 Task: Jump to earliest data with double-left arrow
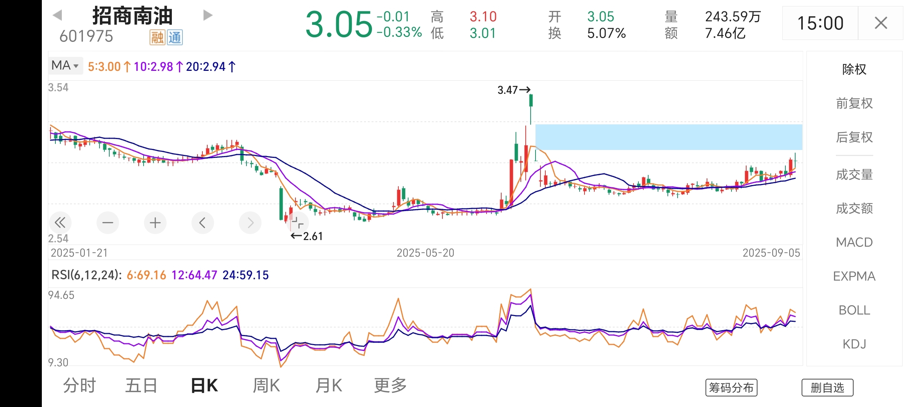coord(60,223)
